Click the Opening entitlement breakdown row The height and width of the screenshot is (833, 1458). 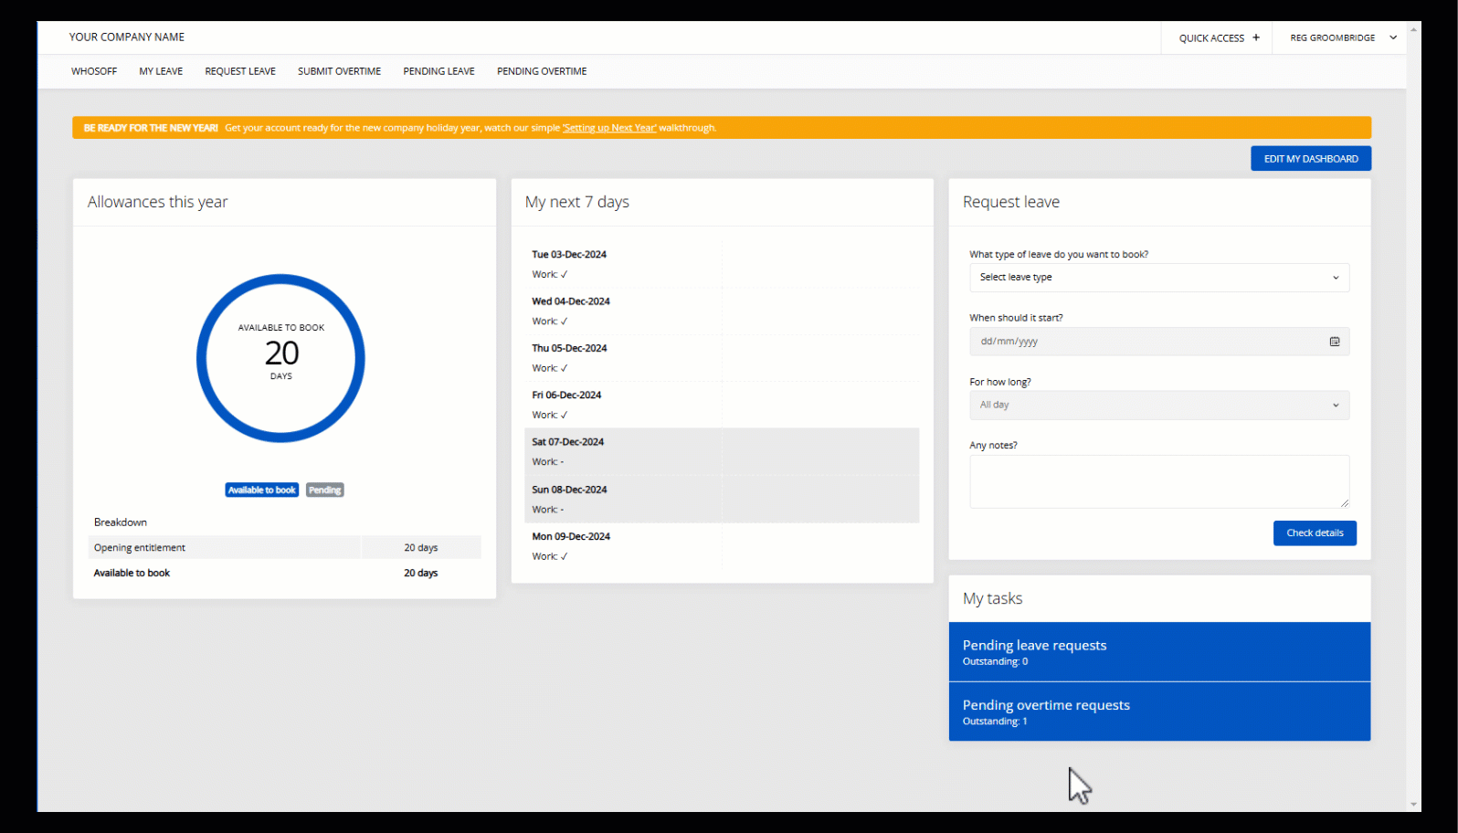click(284, 548)
